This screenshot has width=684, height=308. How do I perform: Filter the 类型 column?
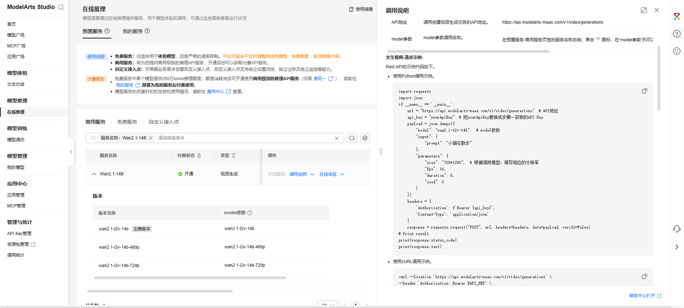[234, 156]
